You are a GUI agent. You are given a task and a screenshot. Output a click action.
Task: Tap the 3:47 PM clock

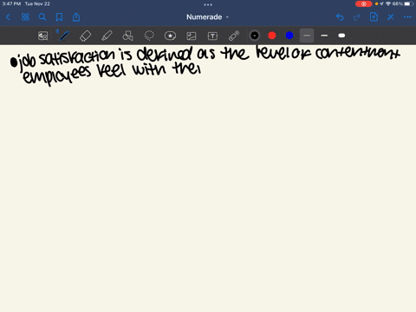click(x=11, y=3)
